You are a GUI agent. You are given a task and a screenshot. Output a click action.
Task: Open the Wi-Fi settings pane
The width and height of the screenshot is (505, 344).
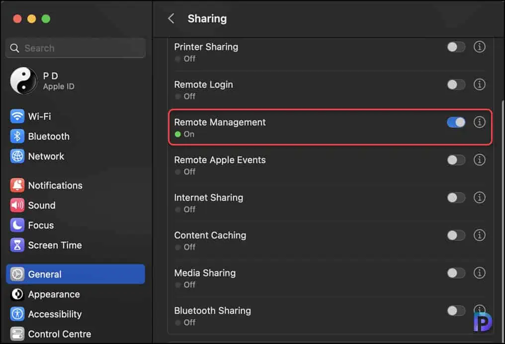click(76, 116)
